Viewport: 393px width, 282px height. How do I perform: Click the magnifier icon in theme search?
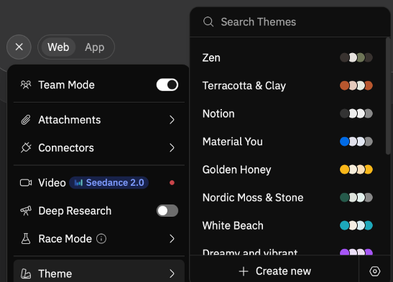[x=208, y=22]
